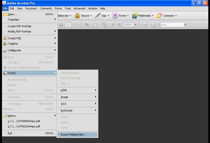210x143 pixels.
Task: Choose Exit from File menu
Action: click(x=30, y=133)
